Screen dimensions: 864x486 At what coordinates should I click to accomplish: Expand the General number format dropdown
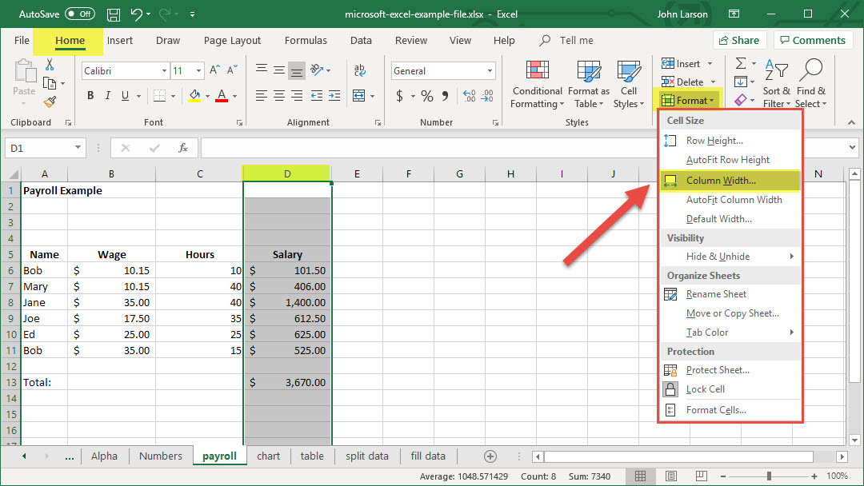click(x=490, y=71)
